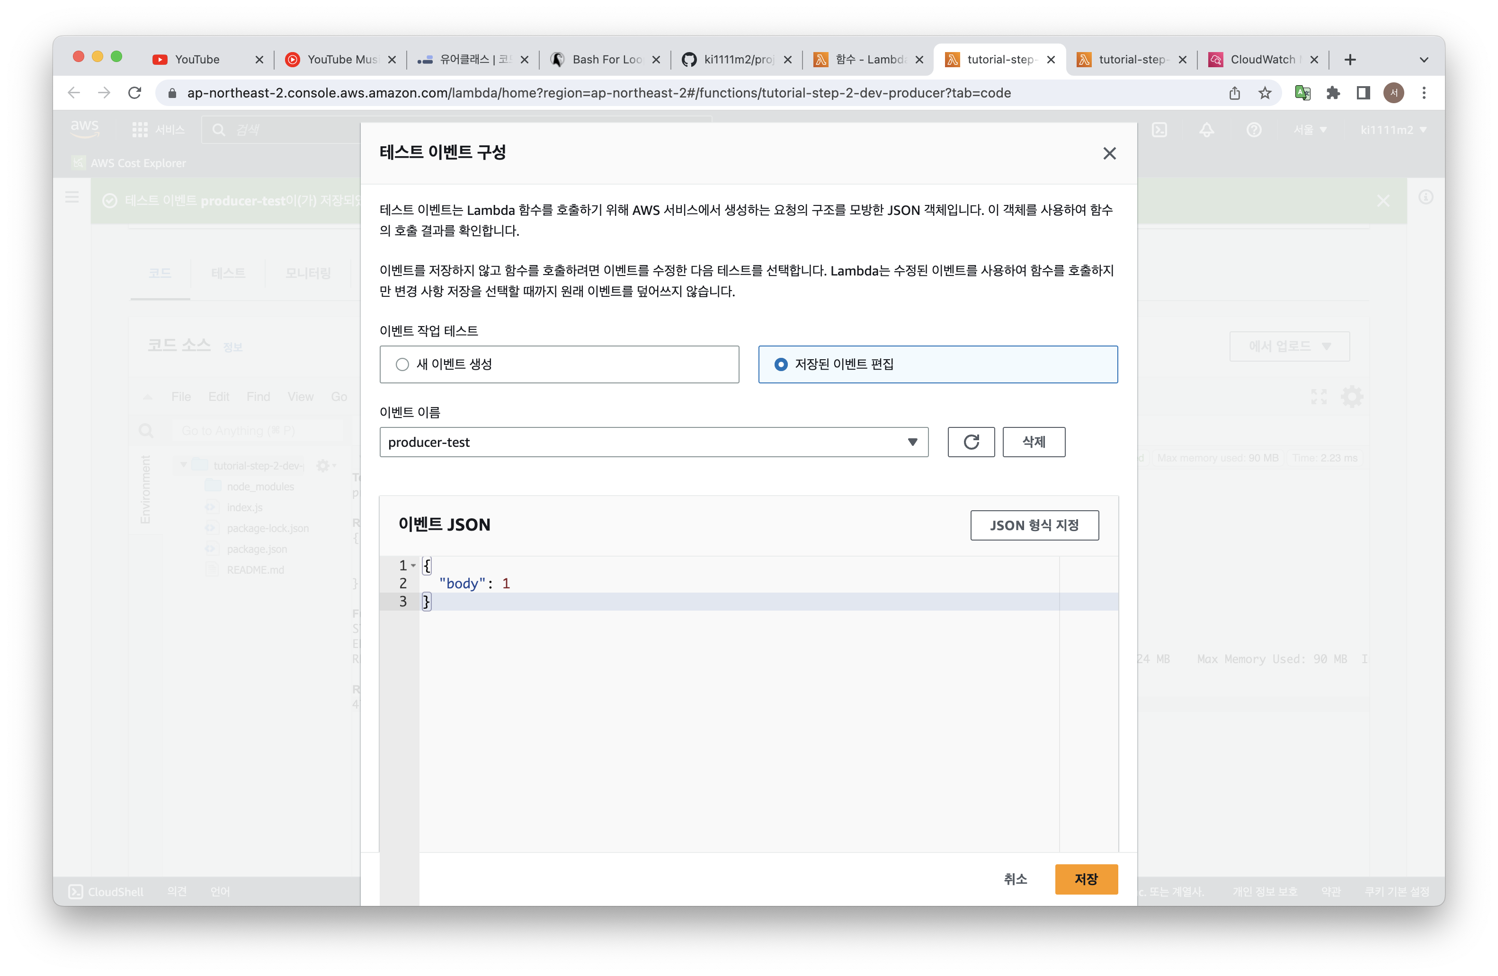Image resolution: width=1498 pixels, height=976 pixels.
Task: Select the 저장된 이벤트 편집 radio option
Action: pyautogui.click(x=780, y=364)
